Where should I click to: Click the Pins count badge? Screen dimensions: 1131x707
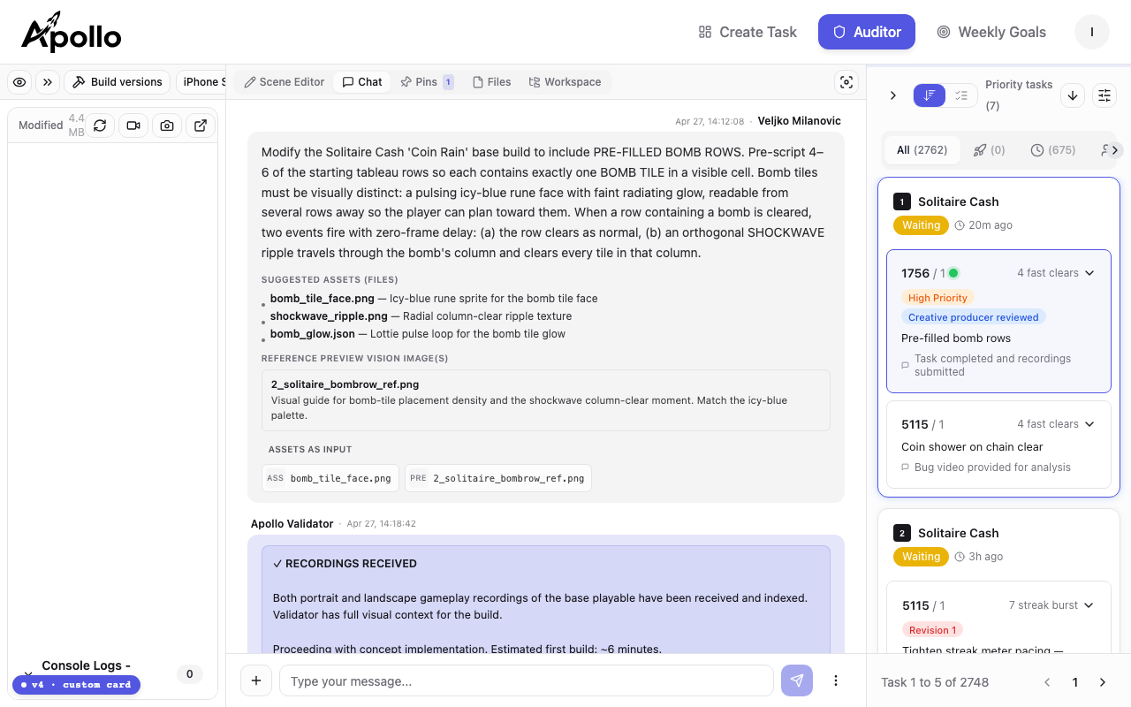point(448,82)
